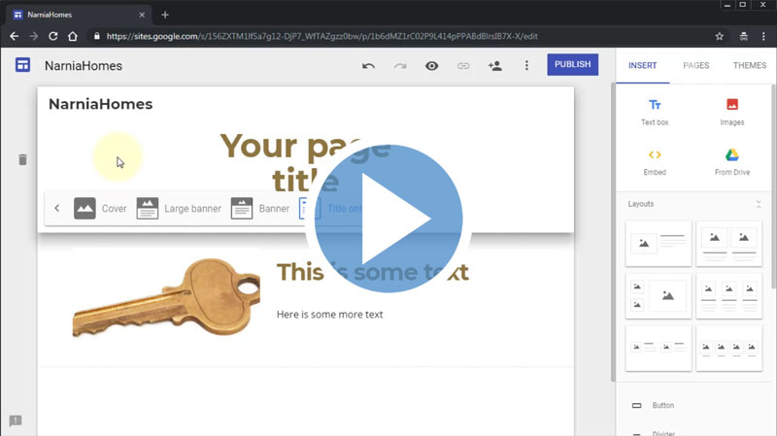
Task: Click the redo arrow icon
Action: (x=400, y=66)
